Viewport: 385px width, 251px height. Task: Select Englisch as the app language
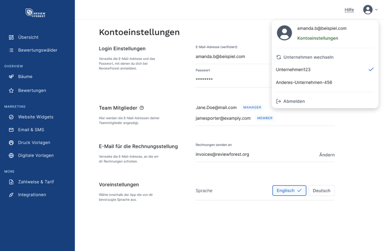click(x=289, y=191)
